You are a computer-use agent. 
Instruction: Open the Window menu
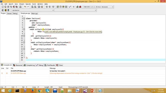40,4
